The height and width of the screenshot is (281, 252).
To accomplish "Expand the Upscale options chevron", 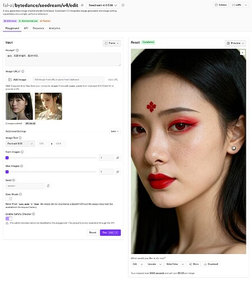I will tap(161, 264).
